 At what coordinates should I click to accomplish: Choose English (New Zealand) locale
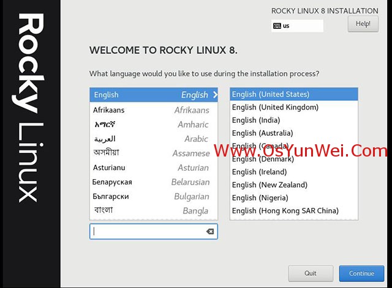(x=294, y=185)
